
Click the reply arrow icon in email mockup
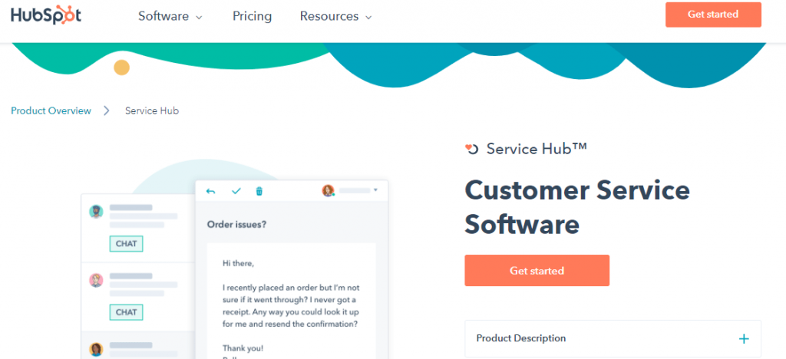tap(210, 191)
